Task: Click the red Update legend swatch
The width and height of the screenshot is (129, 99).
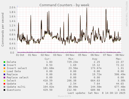Action: coord(4,84)
